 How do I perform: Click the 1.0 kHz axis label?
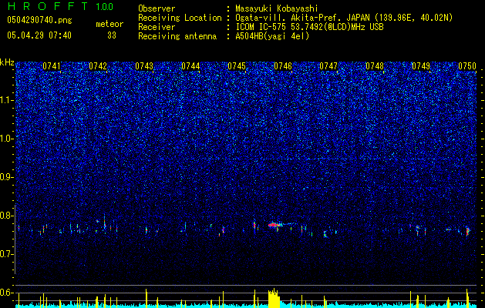pyautogui.click(x=6, y=139)
